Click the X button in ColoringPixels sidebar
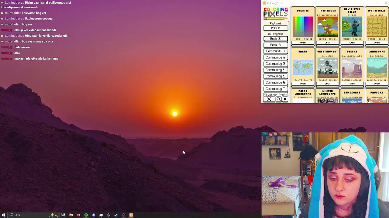Viewport: 389px width, 218px height. [269, 99]
